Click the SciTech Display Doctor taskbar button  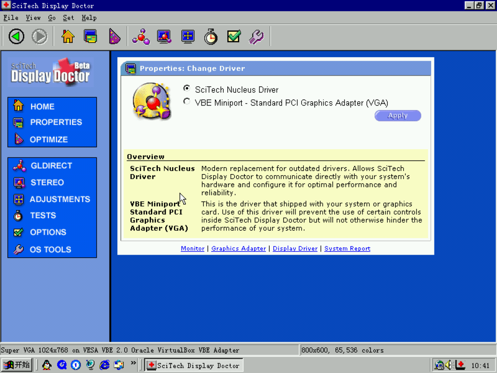click(194, 365)
